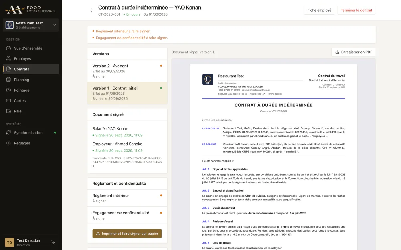Click the 'En cours' status label
The width and height of the screenshot is (401, 250).
click(133, 14)
